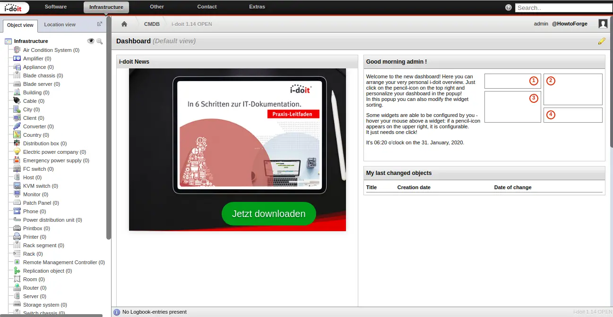Open the user profile avatar icon
This screenshot has width=613, height=317.
603,24
